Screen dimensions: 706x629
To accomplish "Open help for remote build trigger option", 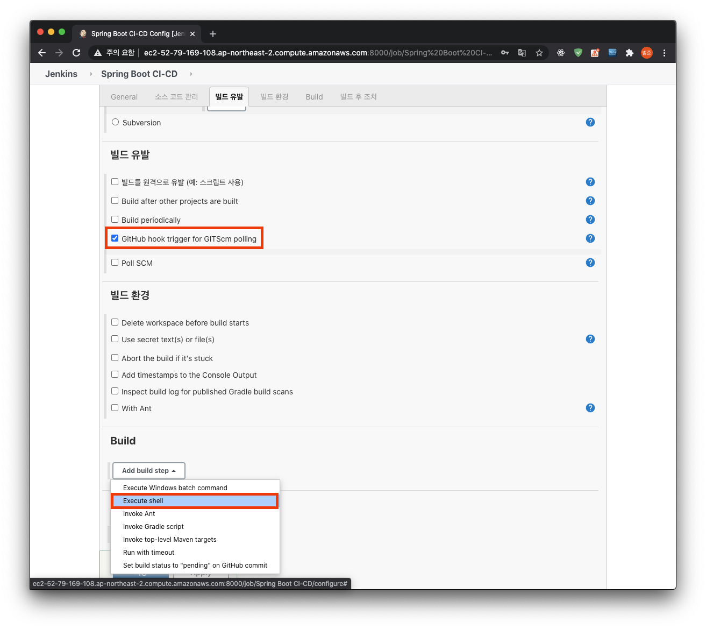I will 590,182.
